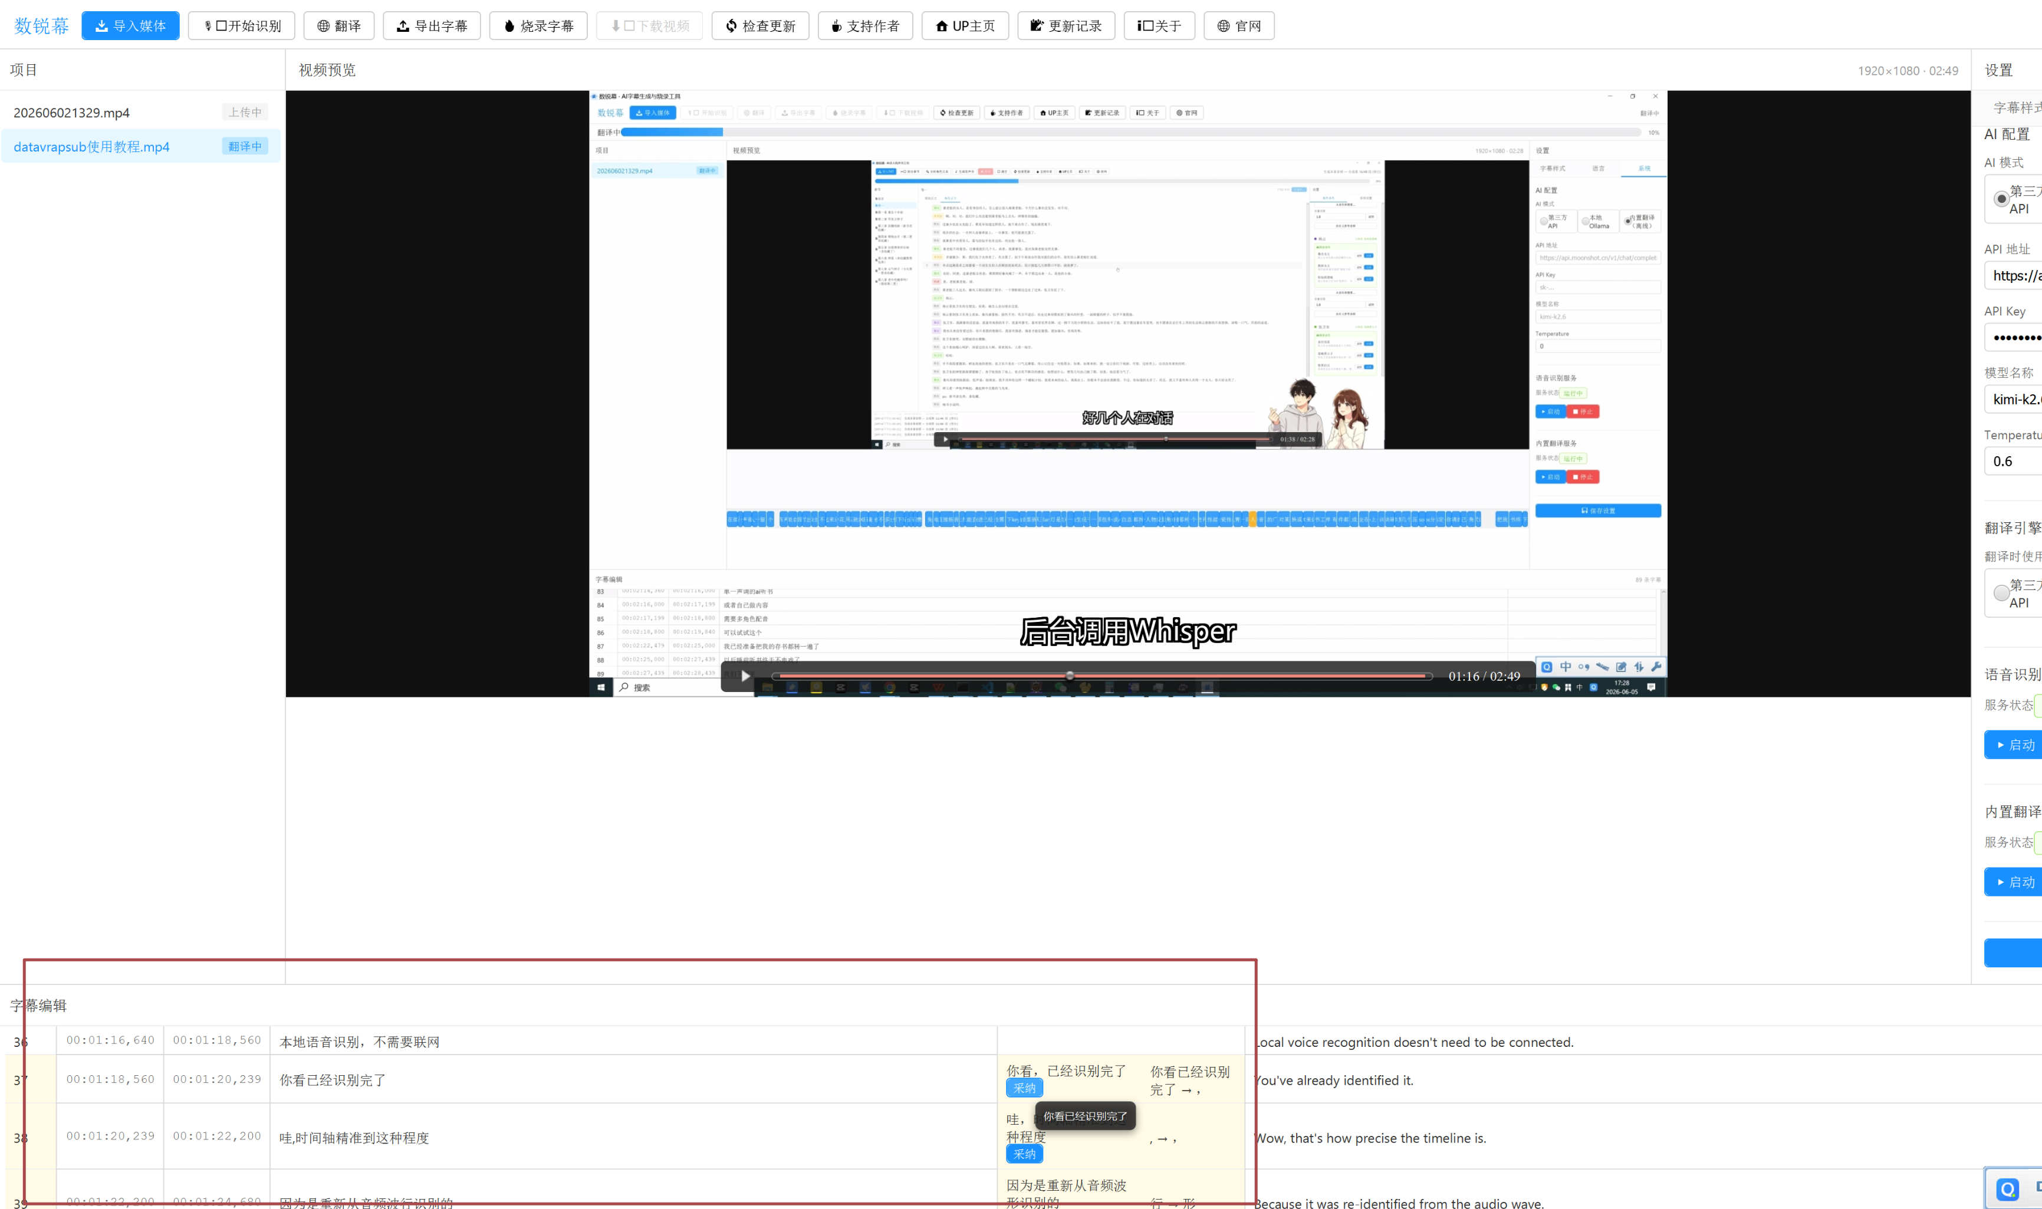
Task: Click the 上传中 status badge
Action: [245, 113]
